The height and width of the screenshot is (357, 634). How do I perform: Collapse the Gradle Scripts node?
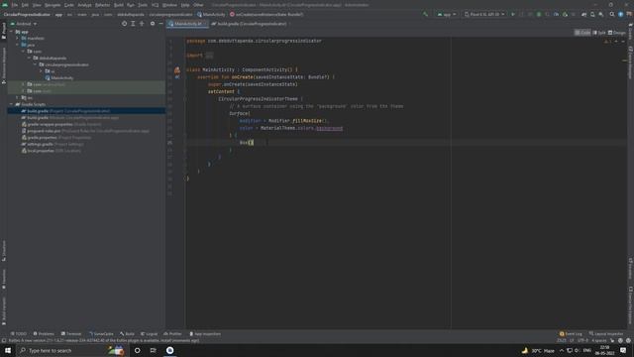click(11, 104)
